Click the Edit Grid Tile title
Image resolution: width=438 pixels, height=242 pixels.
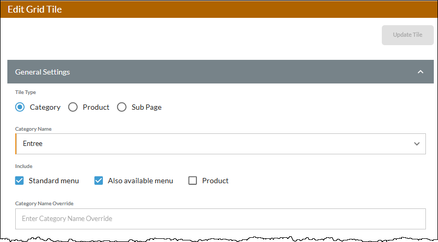[x=35, y=9]
